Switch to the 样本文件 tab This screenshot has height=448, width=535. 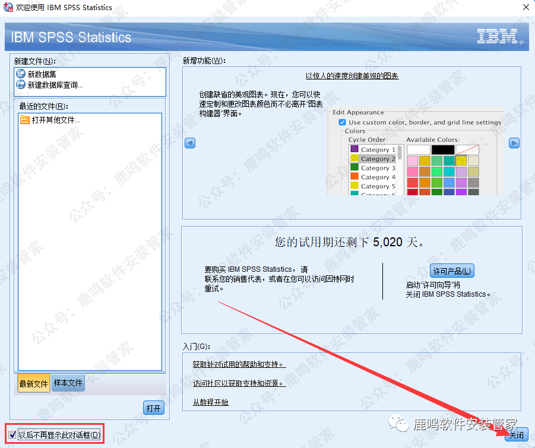(x=68, y=383)
